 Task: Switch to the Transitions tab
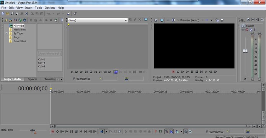(x=50, y=79)
